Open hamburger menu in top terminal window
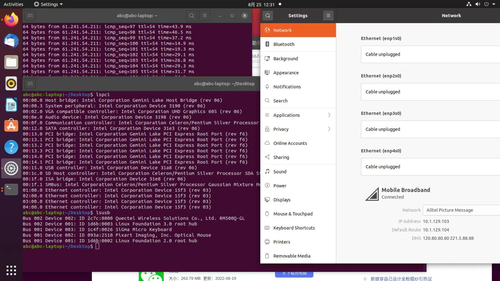This screenshot has width=500, height=281. click(x=205, y=16)
